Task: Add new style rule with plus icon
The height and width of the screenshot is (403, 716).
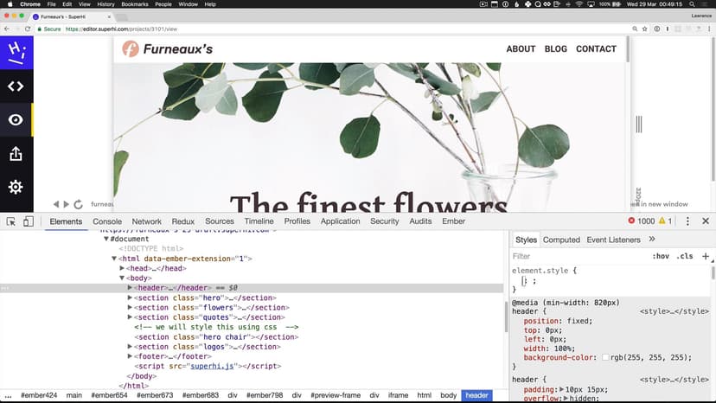Action: click(x=706, y=256)
